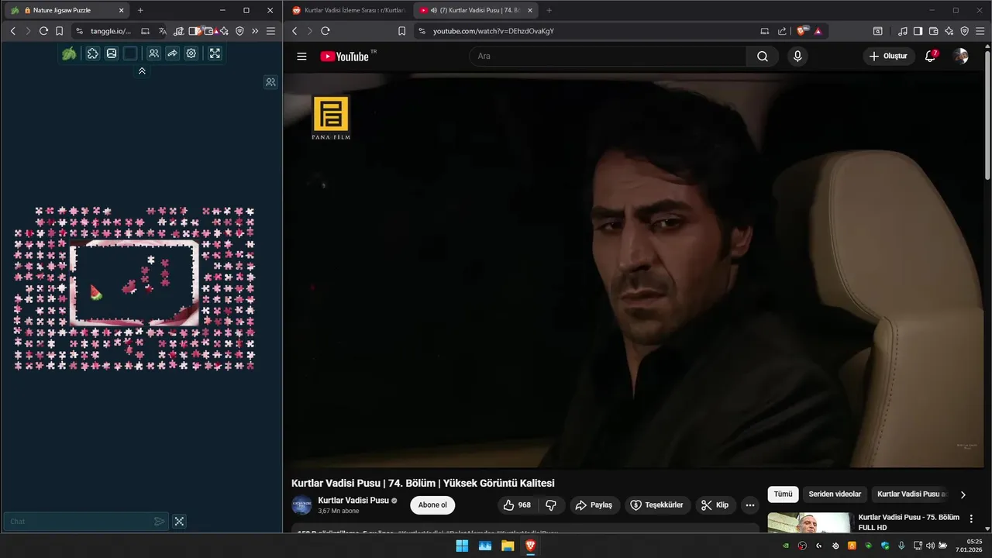Open the tab search icon in YouTube window
Screen dimensions: 992x558
877,31
